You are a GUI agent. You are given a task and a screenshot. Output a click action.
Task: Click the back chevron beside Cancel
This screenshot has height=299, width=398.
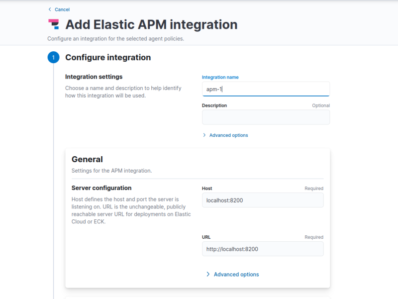[50, 9]
